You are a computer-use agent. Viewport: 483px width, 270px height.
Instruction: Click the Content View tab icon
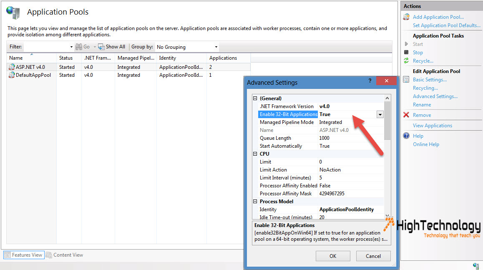49,255
